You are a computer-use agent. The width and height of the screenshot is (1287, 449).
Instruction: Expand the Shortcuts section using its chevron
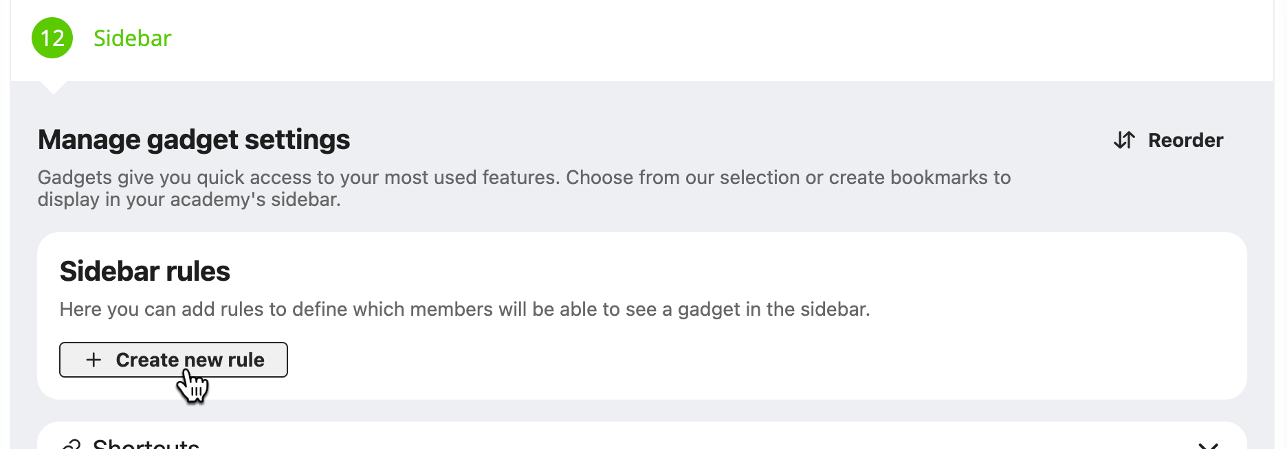coord(1208,446)
